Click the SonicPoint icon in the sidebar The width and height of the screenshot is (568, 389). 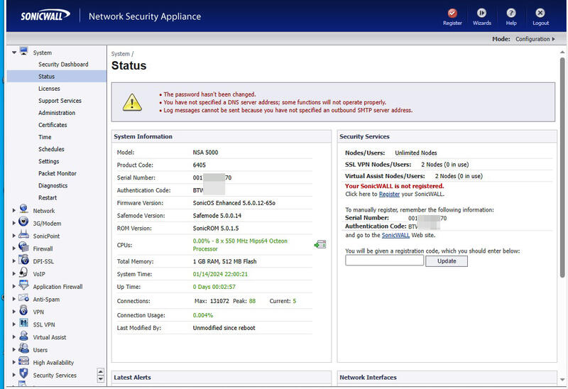point(23,236)
